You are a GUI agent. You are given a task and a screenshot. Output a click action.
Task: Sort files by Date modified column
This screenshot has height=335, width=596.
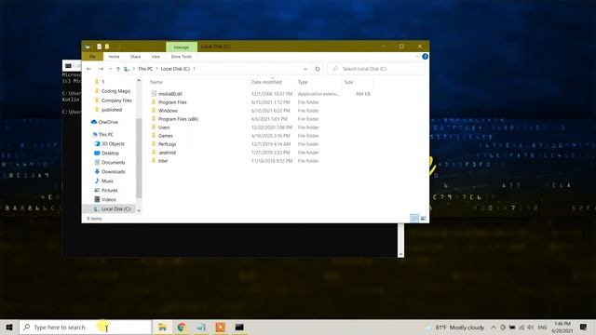(266, 82)
